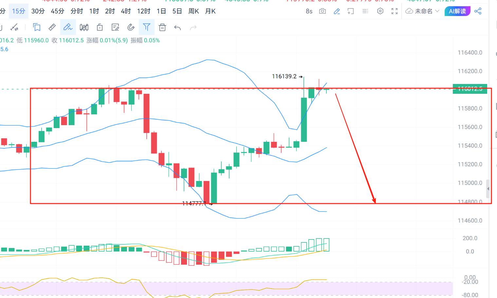Click the 116400.0 price axis label
This screenshot has height=298, width=497.
coord(470,53)
